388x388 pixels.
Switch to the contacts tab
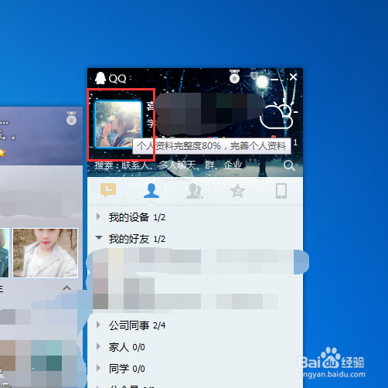coord(151,190)
